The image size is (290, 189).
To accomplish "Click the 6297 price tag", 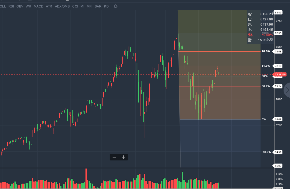I will point(278,166).
